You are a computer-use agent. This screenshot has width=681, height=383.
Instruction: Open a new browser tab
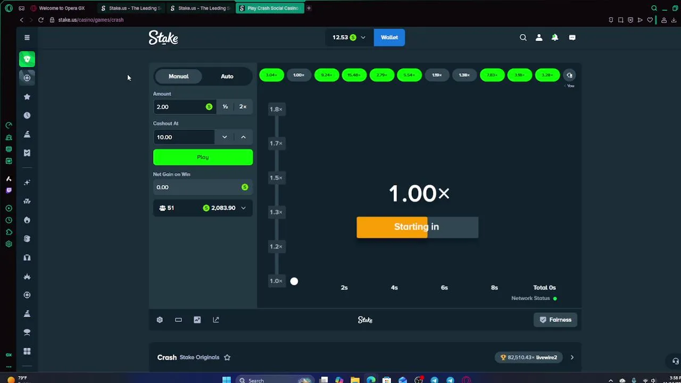[x=309, y=8]
